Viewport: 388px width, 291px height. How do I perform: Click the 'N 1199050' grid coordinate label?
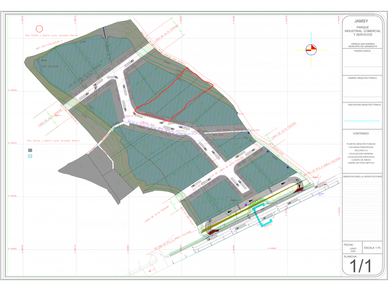(12, 90)
